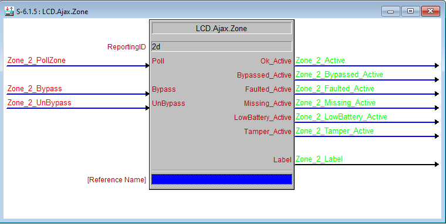Select the Zone_2_PollZone input signal
Viewport: 446px width, 224px height.
(36, 61)
